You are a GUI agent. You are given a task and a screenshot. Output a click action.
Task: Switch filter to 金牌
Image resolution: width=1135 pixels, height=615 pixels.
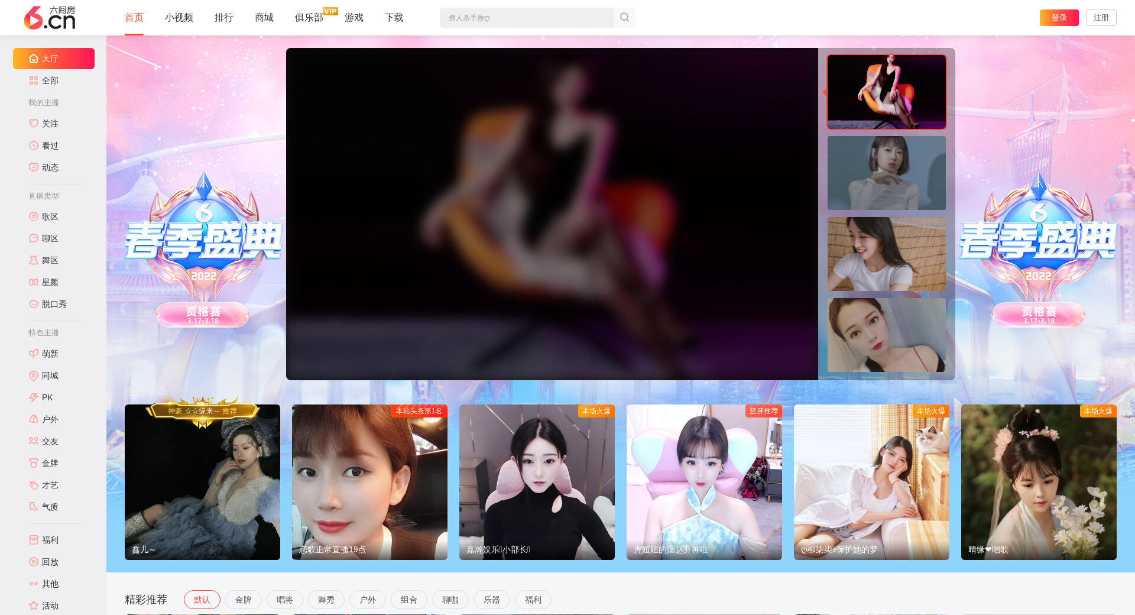coord(243,600)
